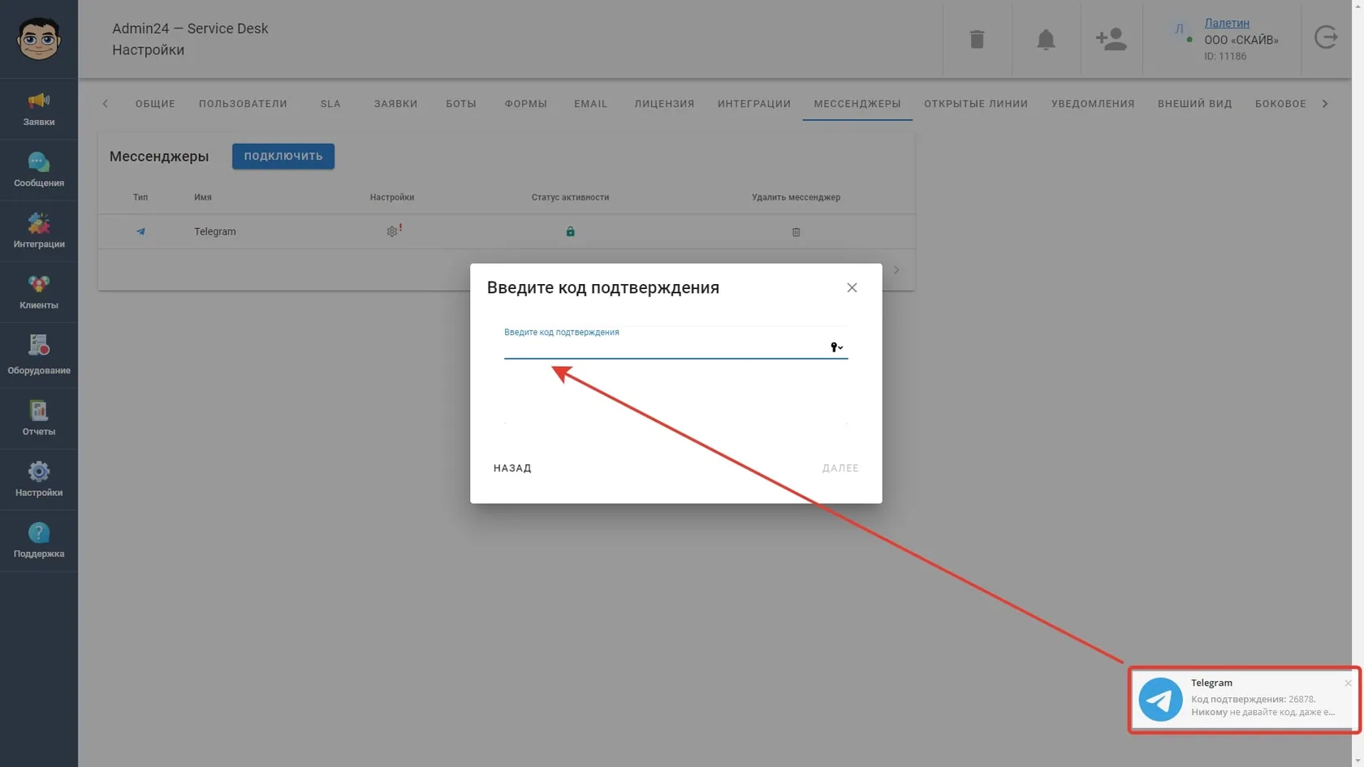Open the Заявки section in sidebar
Screen dimensions: 1364x767
(x=39, y=109)
